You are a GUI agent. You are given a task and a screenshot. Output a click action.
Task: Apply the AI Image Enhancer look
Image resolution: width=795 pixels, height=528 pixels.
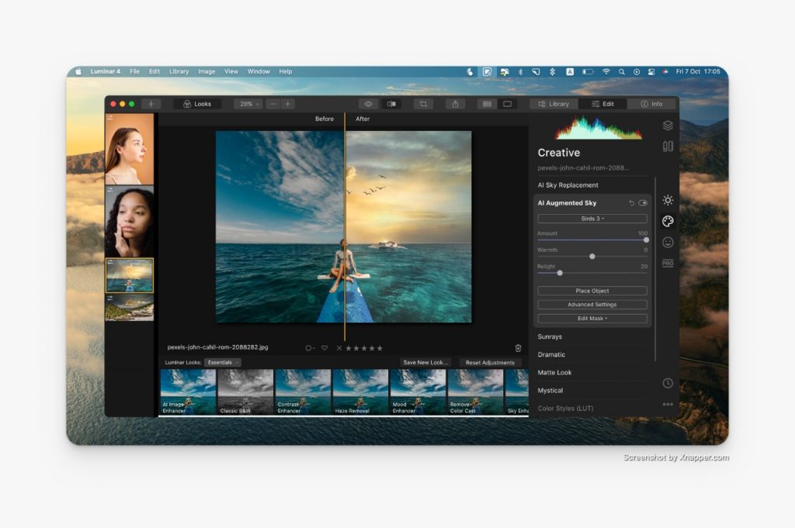(188, 392)
